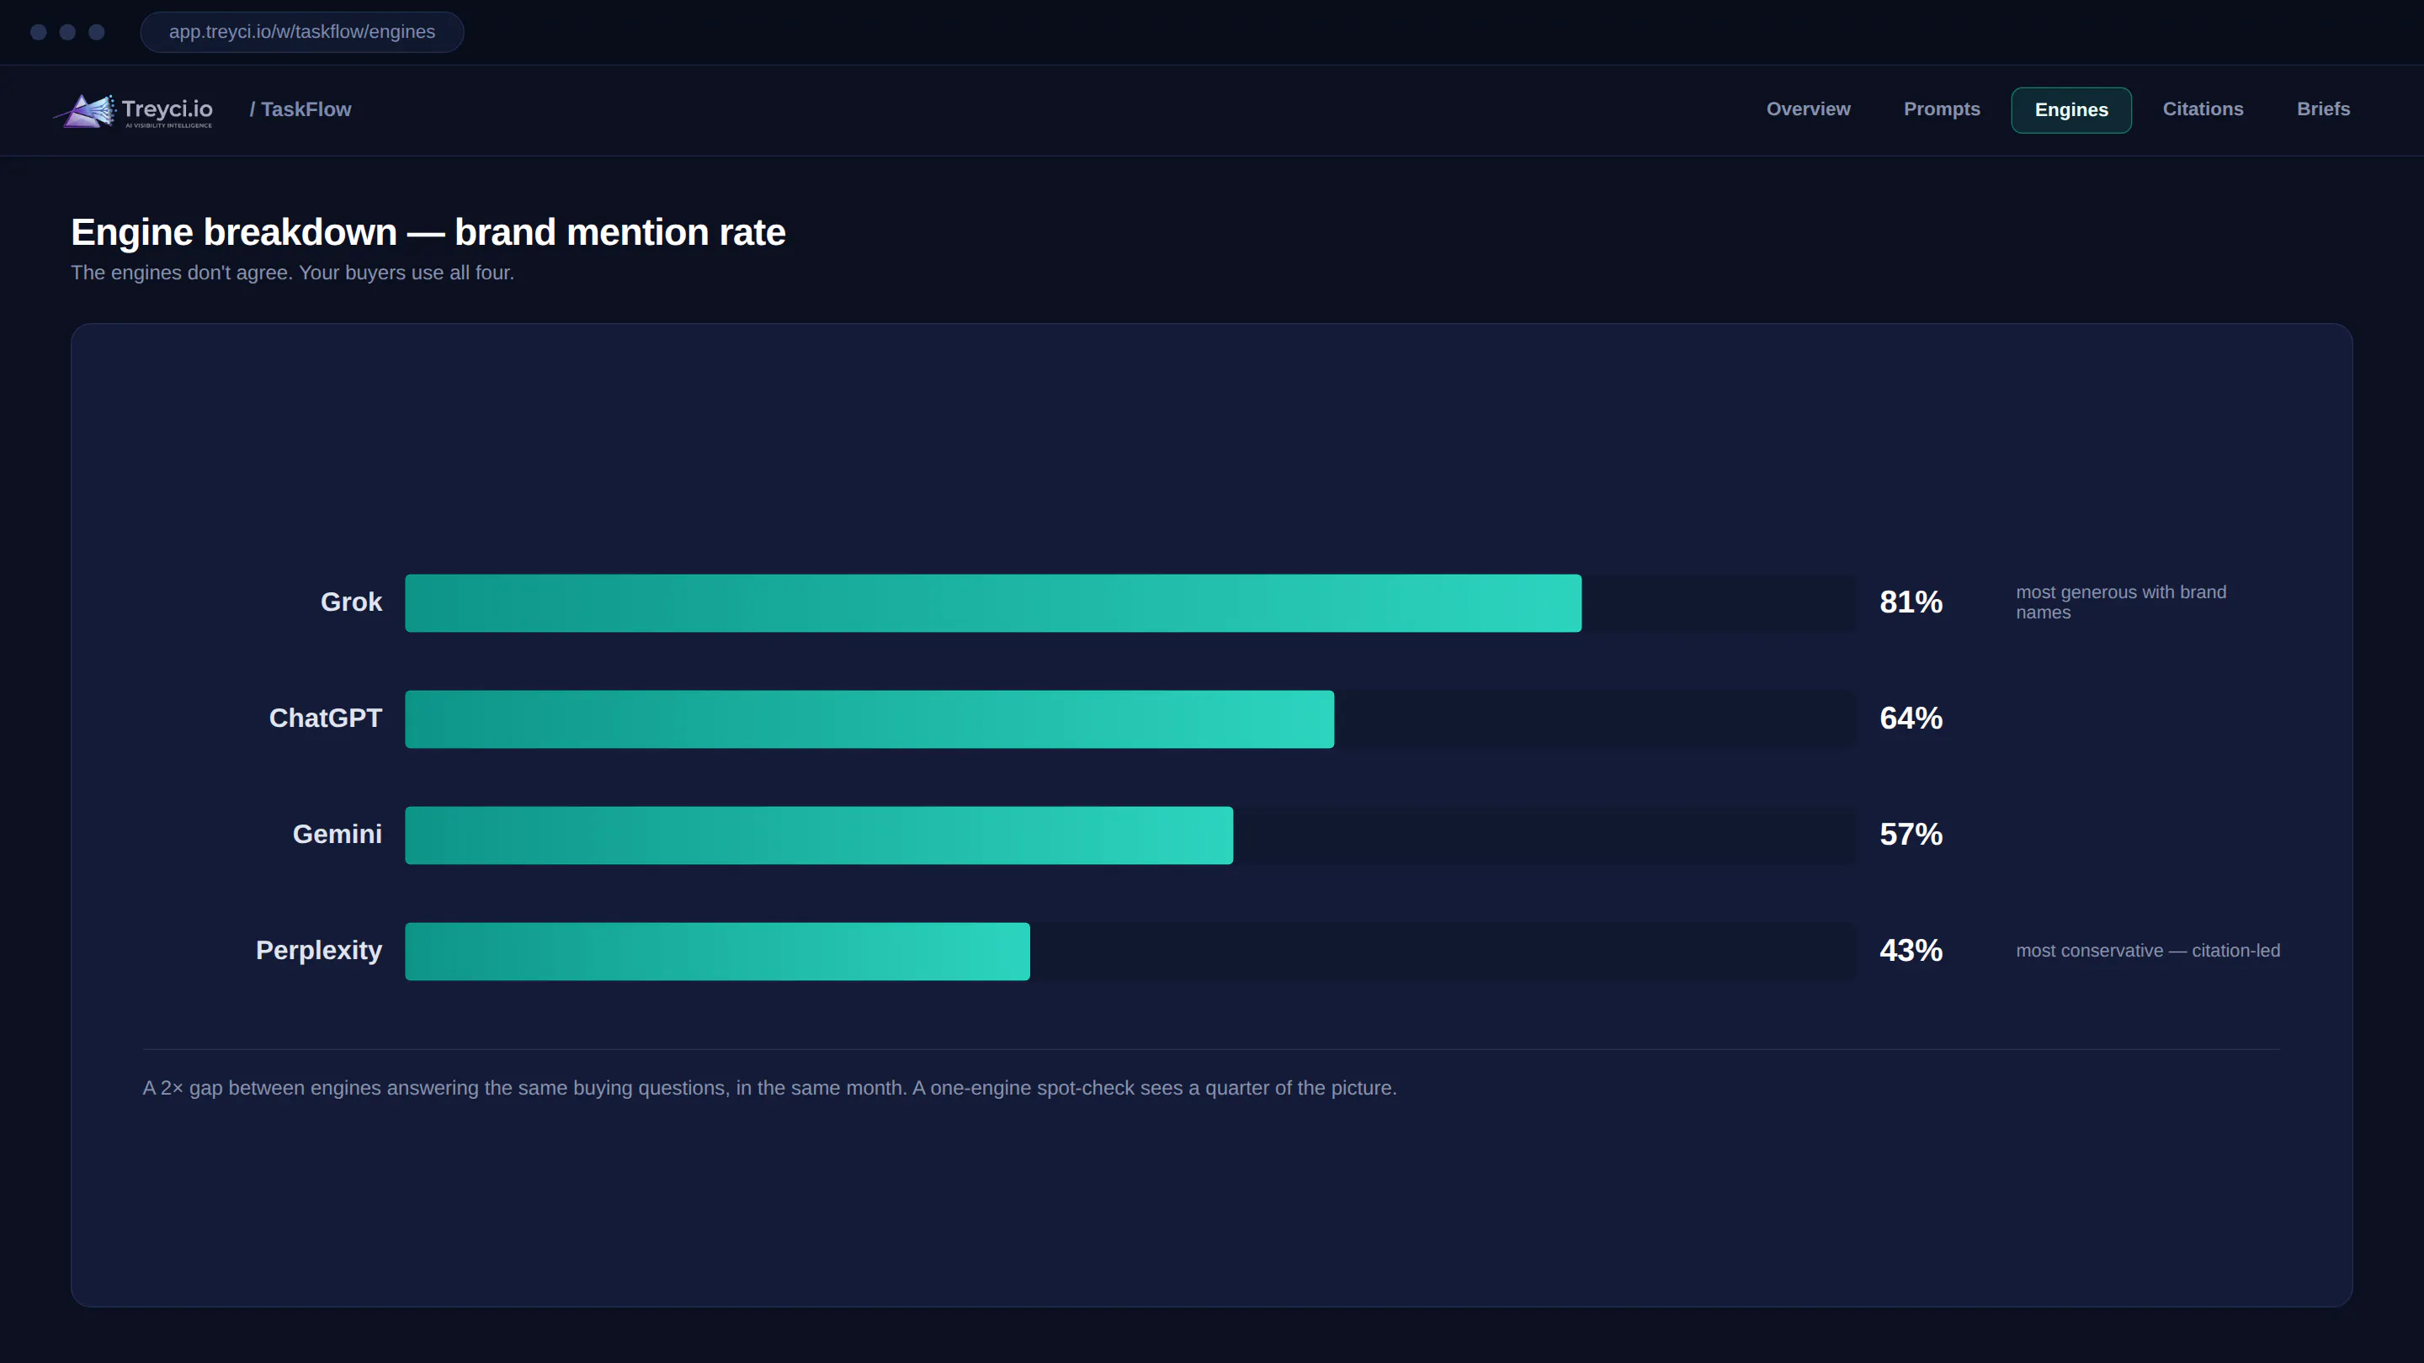This screenshot has height=1363, width=2424.
Task: Click the 43% value for Perplexity
Action: [1911, 950]
